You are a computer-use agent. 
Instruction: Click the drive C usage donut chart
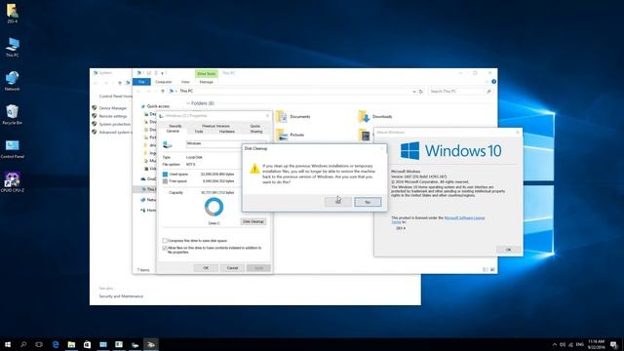214,207
